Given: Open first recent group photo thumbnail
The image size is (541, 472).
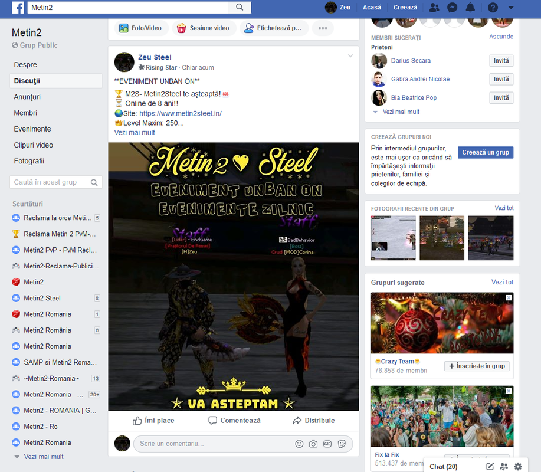Looking at the screenshot, I should tap(394, 238).
